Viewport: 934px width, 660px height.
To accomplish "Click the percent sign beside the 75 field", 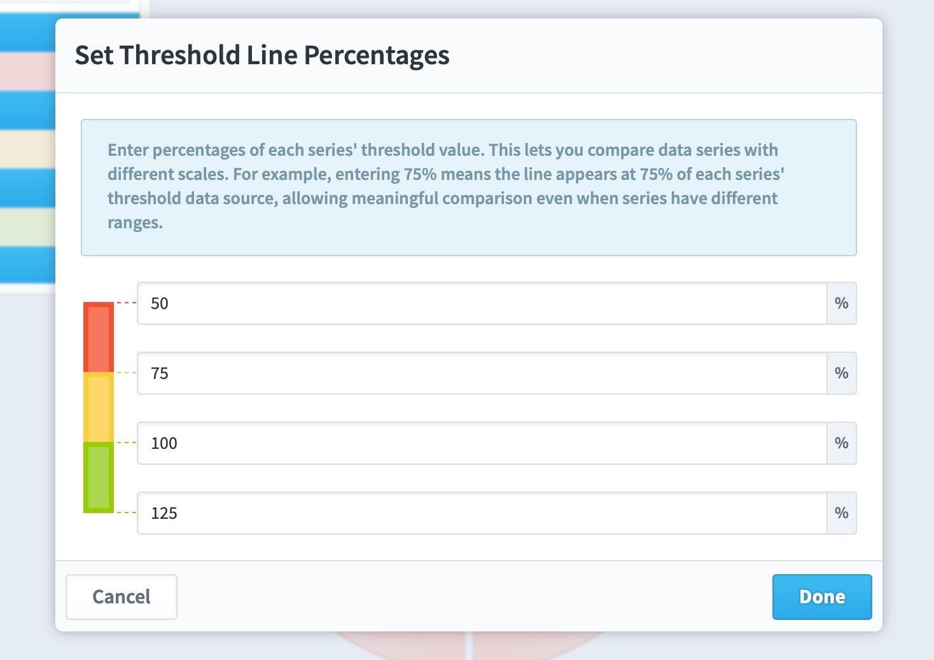I will coord(842,373).
